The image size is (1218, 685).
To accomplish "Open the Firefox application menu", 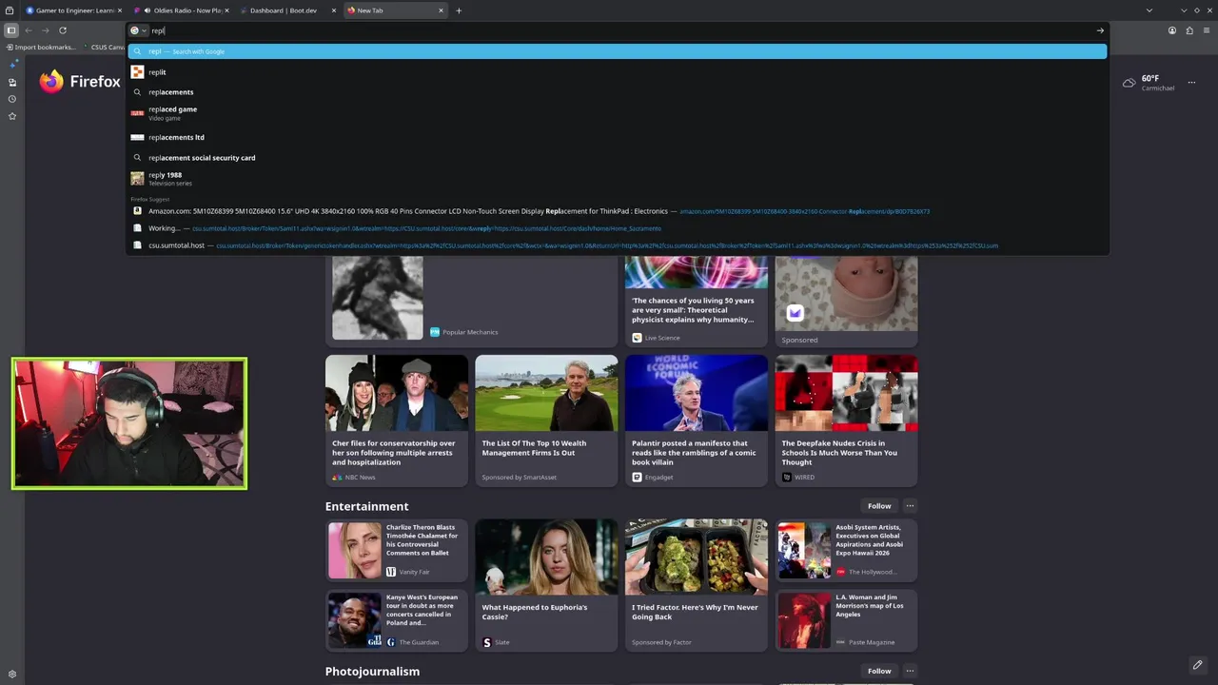I will click(x=1207, y=30).
